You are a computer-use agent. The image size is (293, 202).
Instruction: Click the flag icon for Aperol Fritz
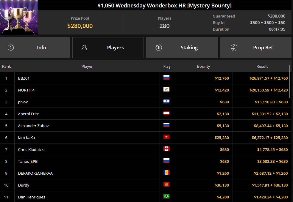(x=166, y=113)
